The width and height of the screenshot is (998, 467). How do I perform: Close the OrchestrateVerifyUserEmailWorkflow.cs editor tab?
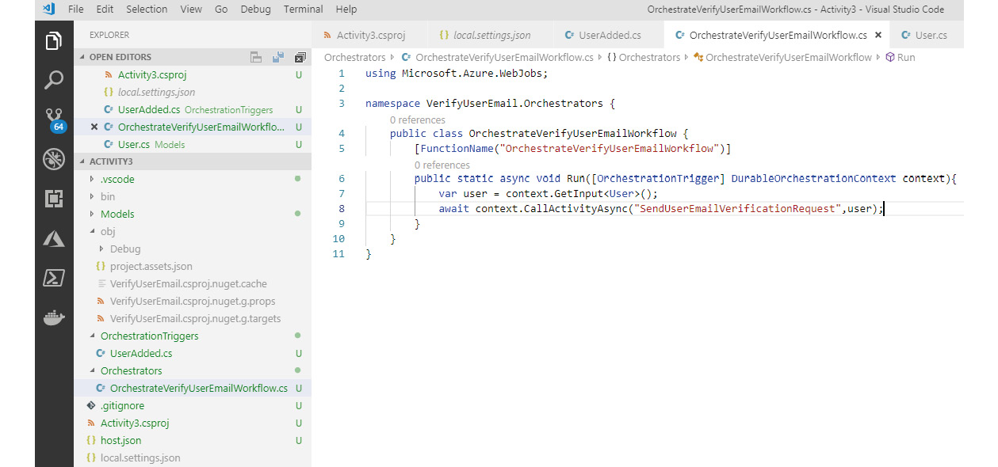point(878,35)
